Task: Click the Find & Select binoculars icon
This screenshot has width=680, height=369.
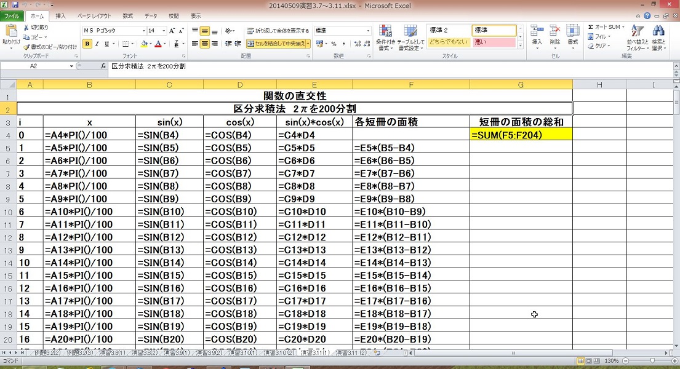Action: [658, 38]
